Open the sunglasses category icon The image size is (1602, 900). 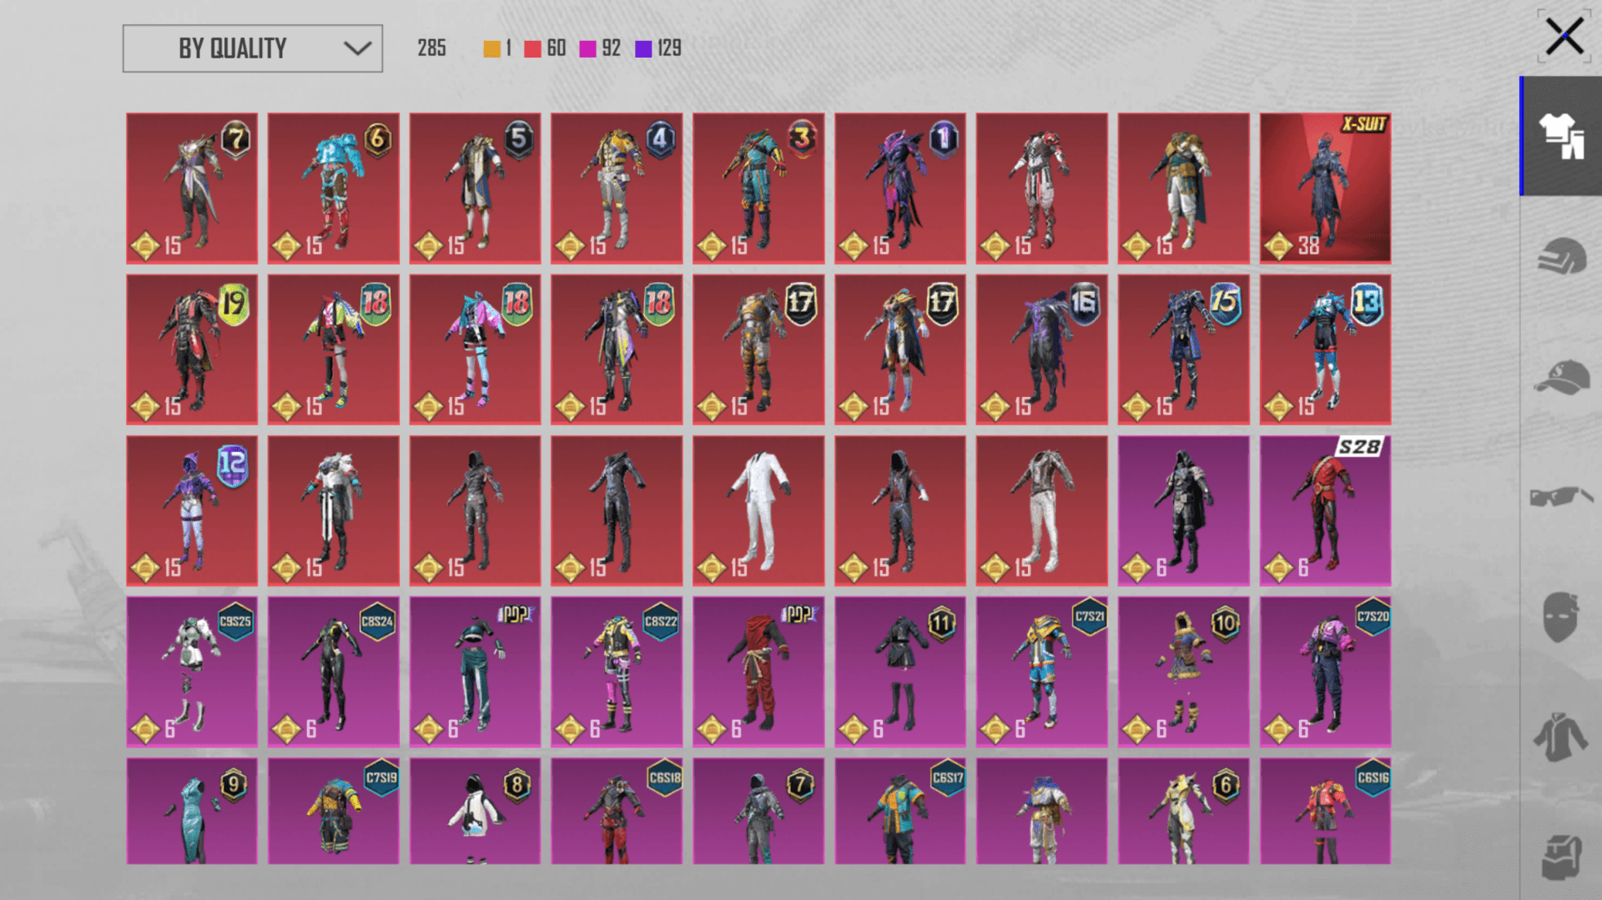[1561, 497]
